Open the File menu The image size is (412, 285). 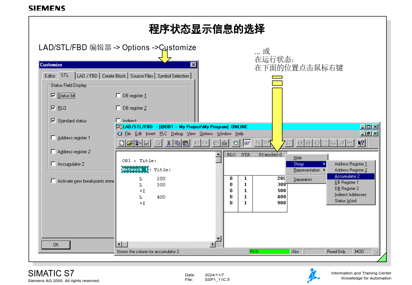(128, 134)
